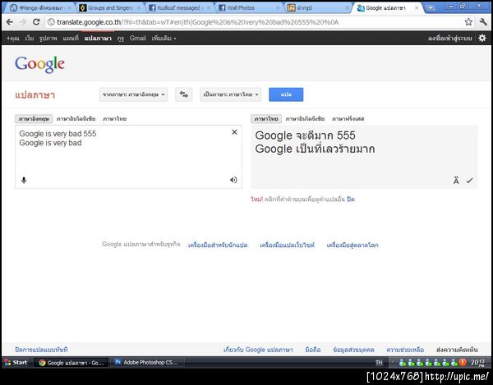Open Google settings gear icon

pyautogui.click(x=482, y=39)
